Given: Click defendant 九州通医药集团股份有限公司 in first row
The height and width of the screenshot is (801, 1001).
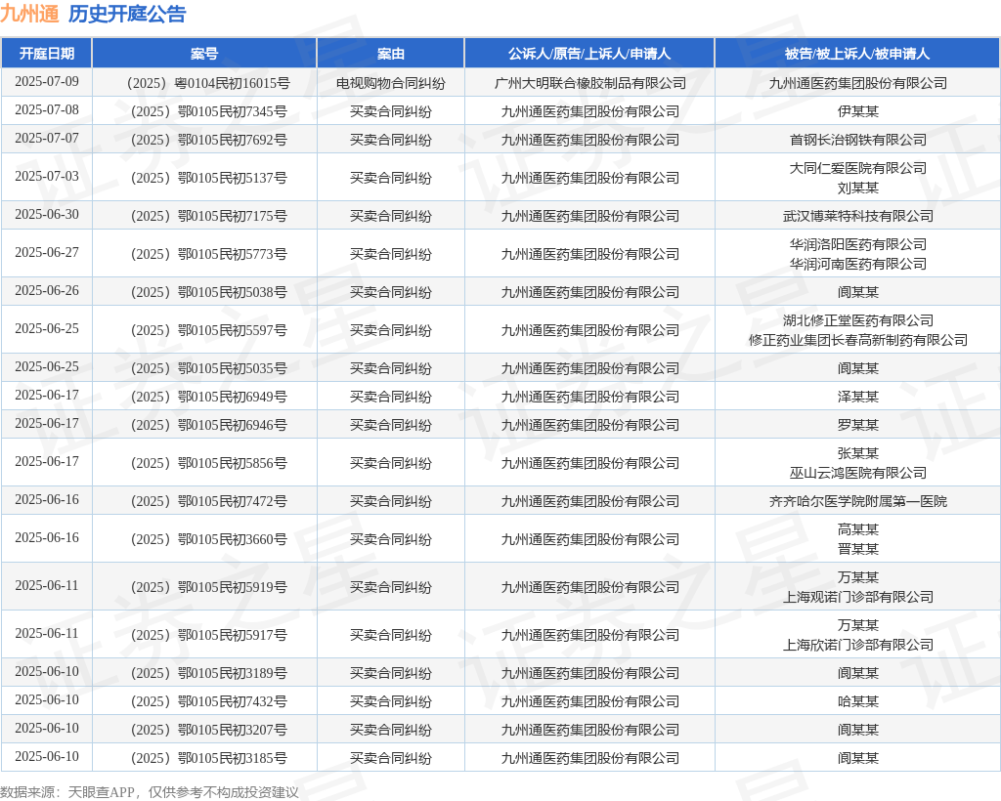Looking at the screenshot, I should coord(858,84).
